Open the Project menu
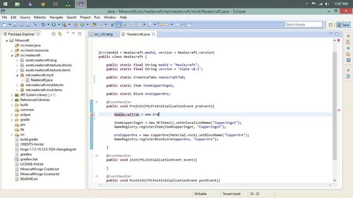The image size is (353, 198). (x=85, y=17)
